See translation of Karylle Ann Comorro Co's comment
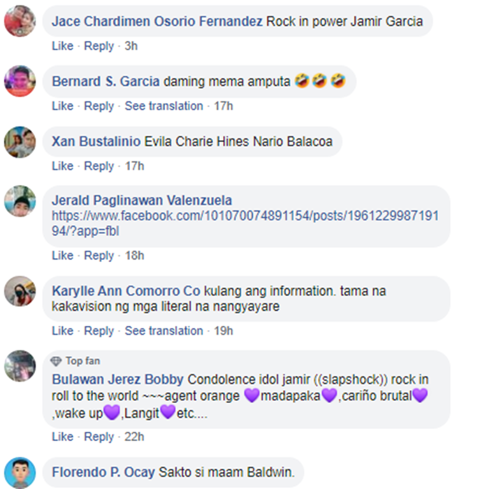Viewport: 478px width, 489px height. click(x=164, y=331)
